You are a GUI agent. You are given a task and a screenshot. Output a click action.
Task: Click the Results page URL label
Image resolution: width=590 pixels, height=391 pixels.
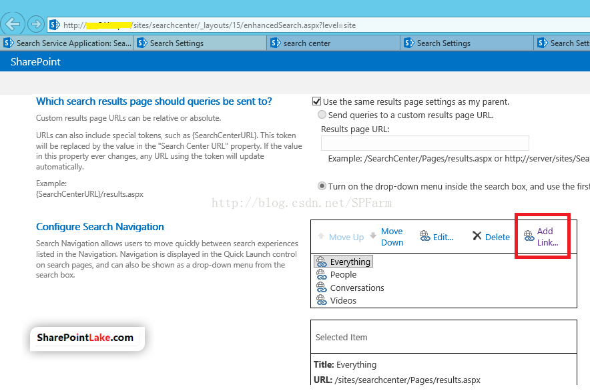point(355,129)
